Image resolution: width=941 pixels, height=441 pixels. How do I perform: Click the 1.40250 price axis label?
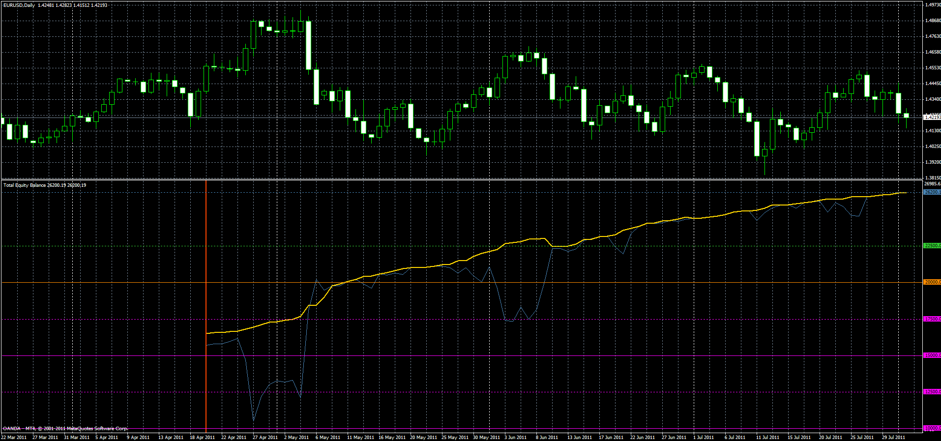(x=933, y=147)
